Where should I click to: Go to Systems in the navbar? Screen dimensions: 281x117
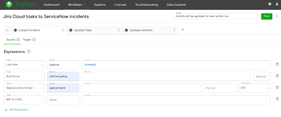pyautogui.click(x=100, y=5)
